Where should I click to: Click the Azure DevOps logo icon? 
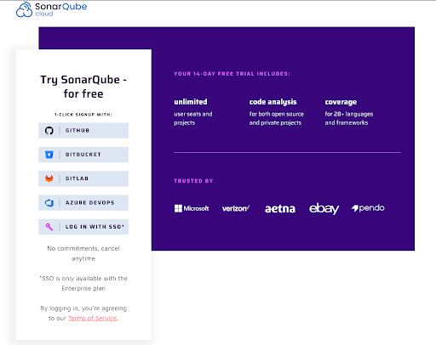pyautogui.click(x=49, y=203)
